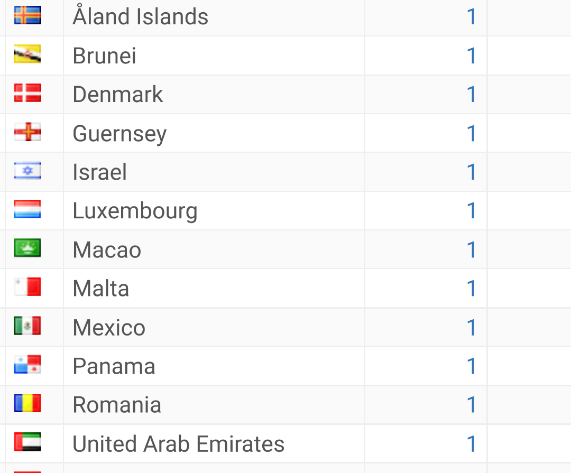571x473 pixels.
Task: Click the Denmark flag icon
Action: (x=27, y=93)
